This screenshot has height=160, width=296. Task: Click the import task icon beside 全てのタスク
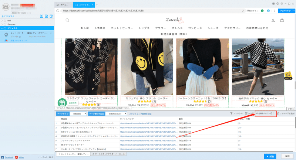coord(41,16)
